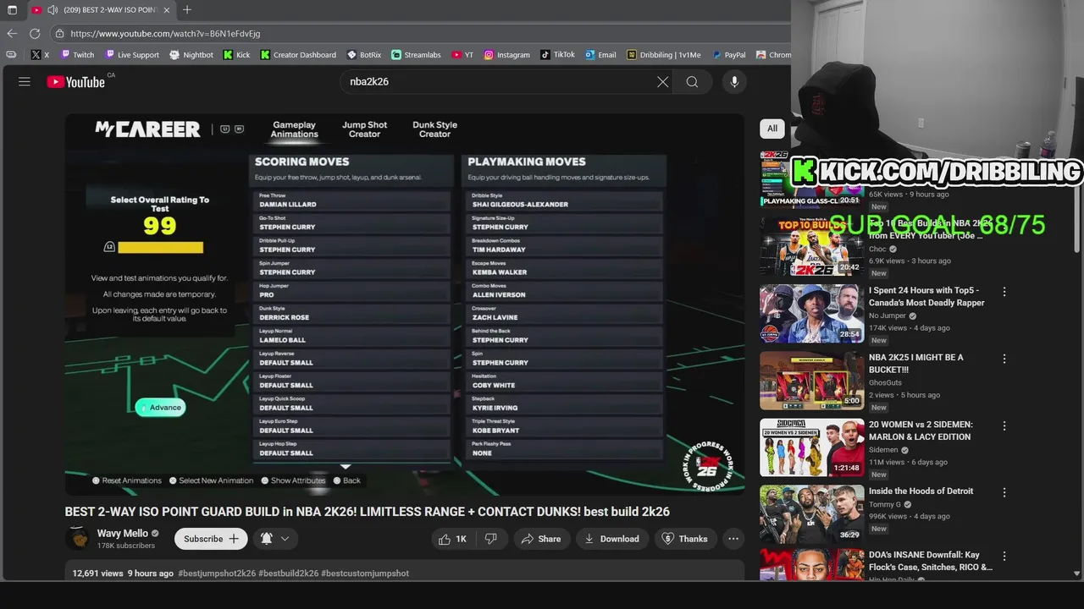This screenshot has width=1084, height=609.
Task: Open the browser tab actions menu icon
Action: (x=12, y=10)
